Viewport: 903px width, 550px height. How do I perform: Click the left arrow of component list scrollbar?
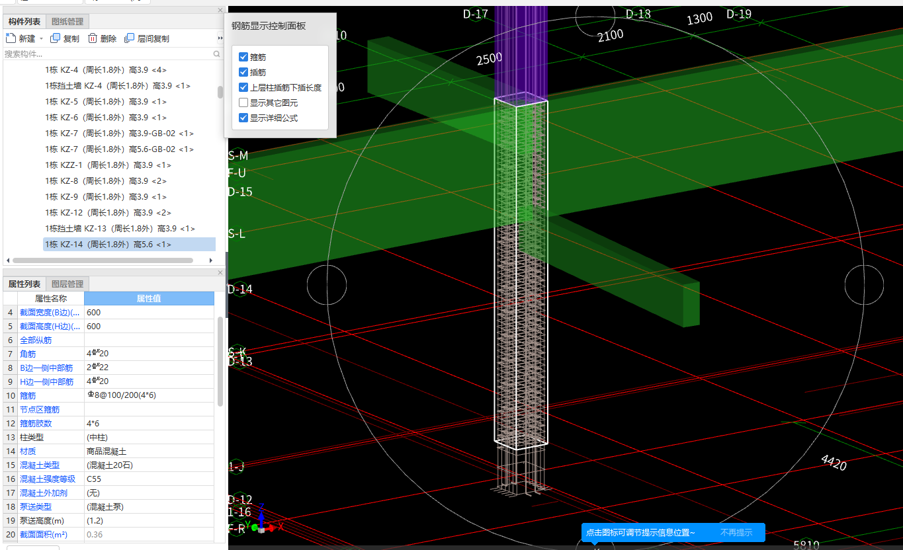[7, 260]
